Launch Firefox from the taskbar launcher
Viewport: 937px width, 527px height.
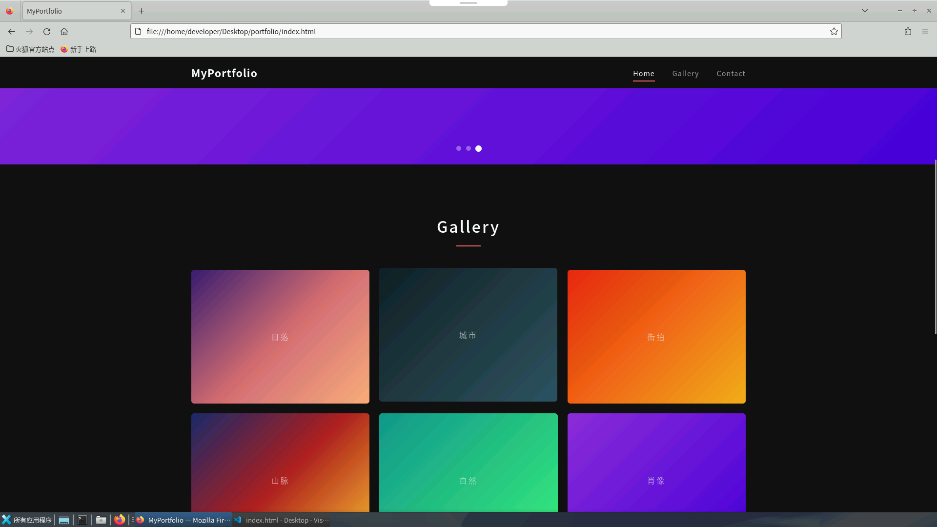point(120,520)
